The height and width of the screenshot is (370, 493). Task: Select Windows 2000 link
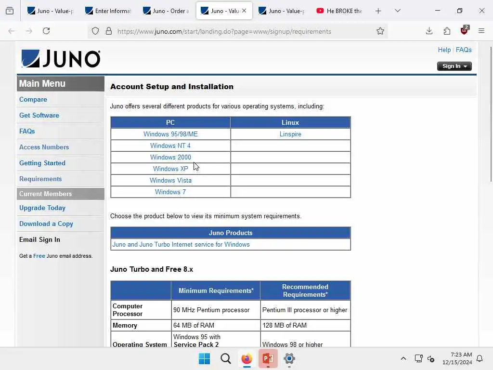(x=170, y=158)
